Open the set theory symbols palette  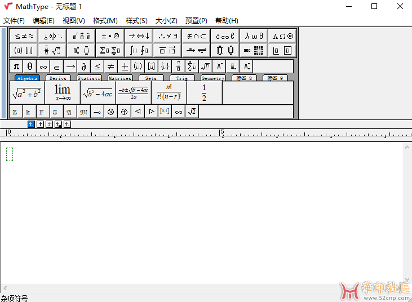point(196,36)
